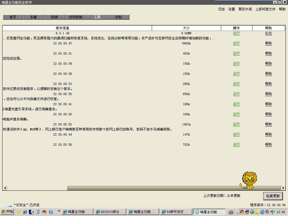
Task: Open the 论坛 link
Action: (268, 33)
